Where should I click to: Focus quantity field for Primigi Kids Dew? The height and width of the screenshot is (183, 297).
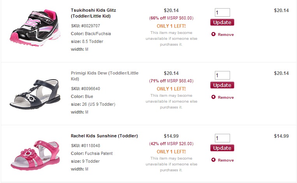[222, 75]
